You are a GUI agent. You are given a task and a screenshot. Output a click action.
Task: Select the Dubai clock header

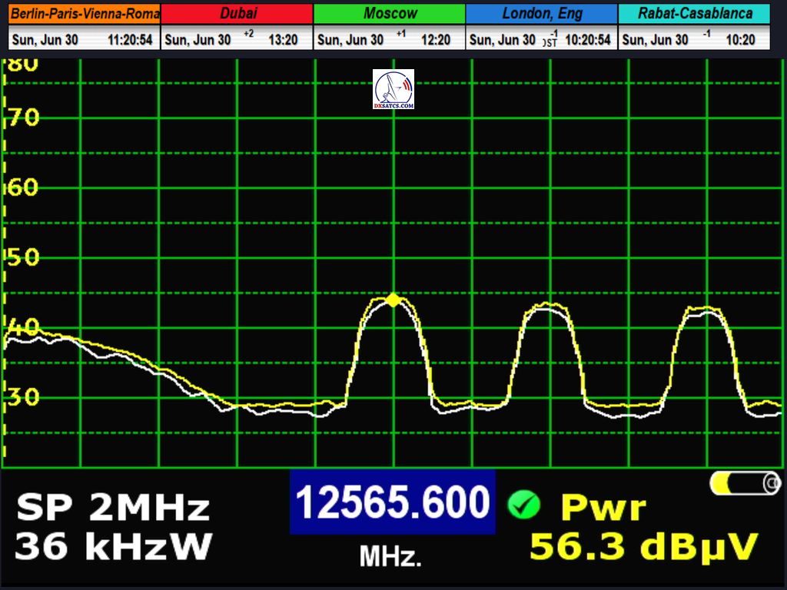(237, 14)
